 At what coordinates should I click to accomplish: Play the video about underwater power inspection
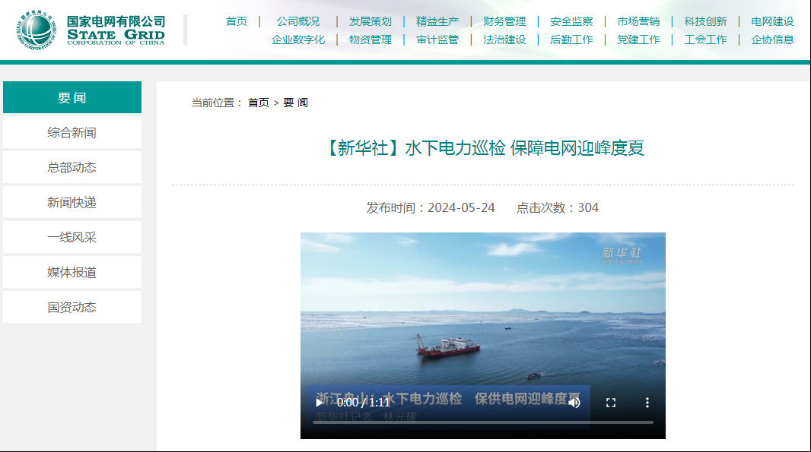pyautogui.click(x=320, y=403)
